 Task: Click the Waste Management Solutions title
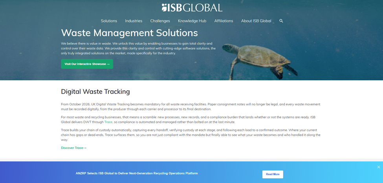click(129, 33)
